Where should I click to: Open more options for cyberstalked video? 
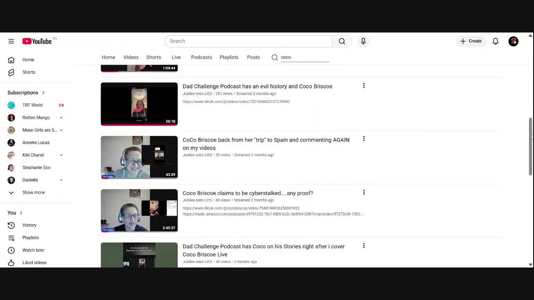tap(364, 192)
